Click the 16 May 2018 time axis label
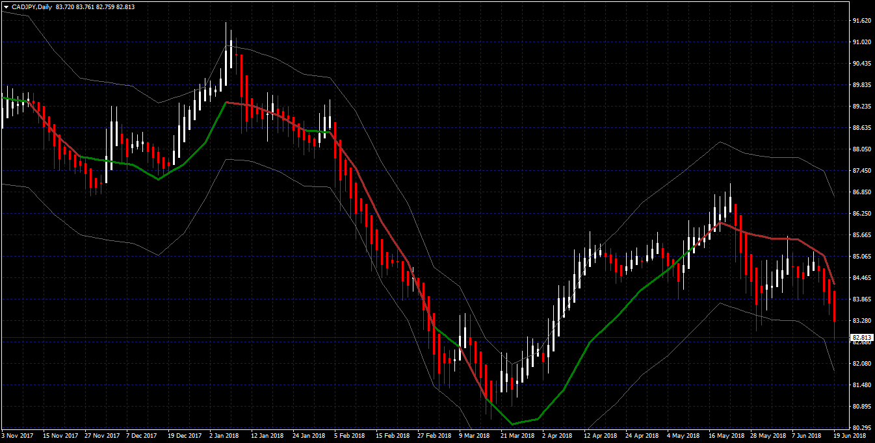This screenshot has height=443, width=875. point(725,437)
